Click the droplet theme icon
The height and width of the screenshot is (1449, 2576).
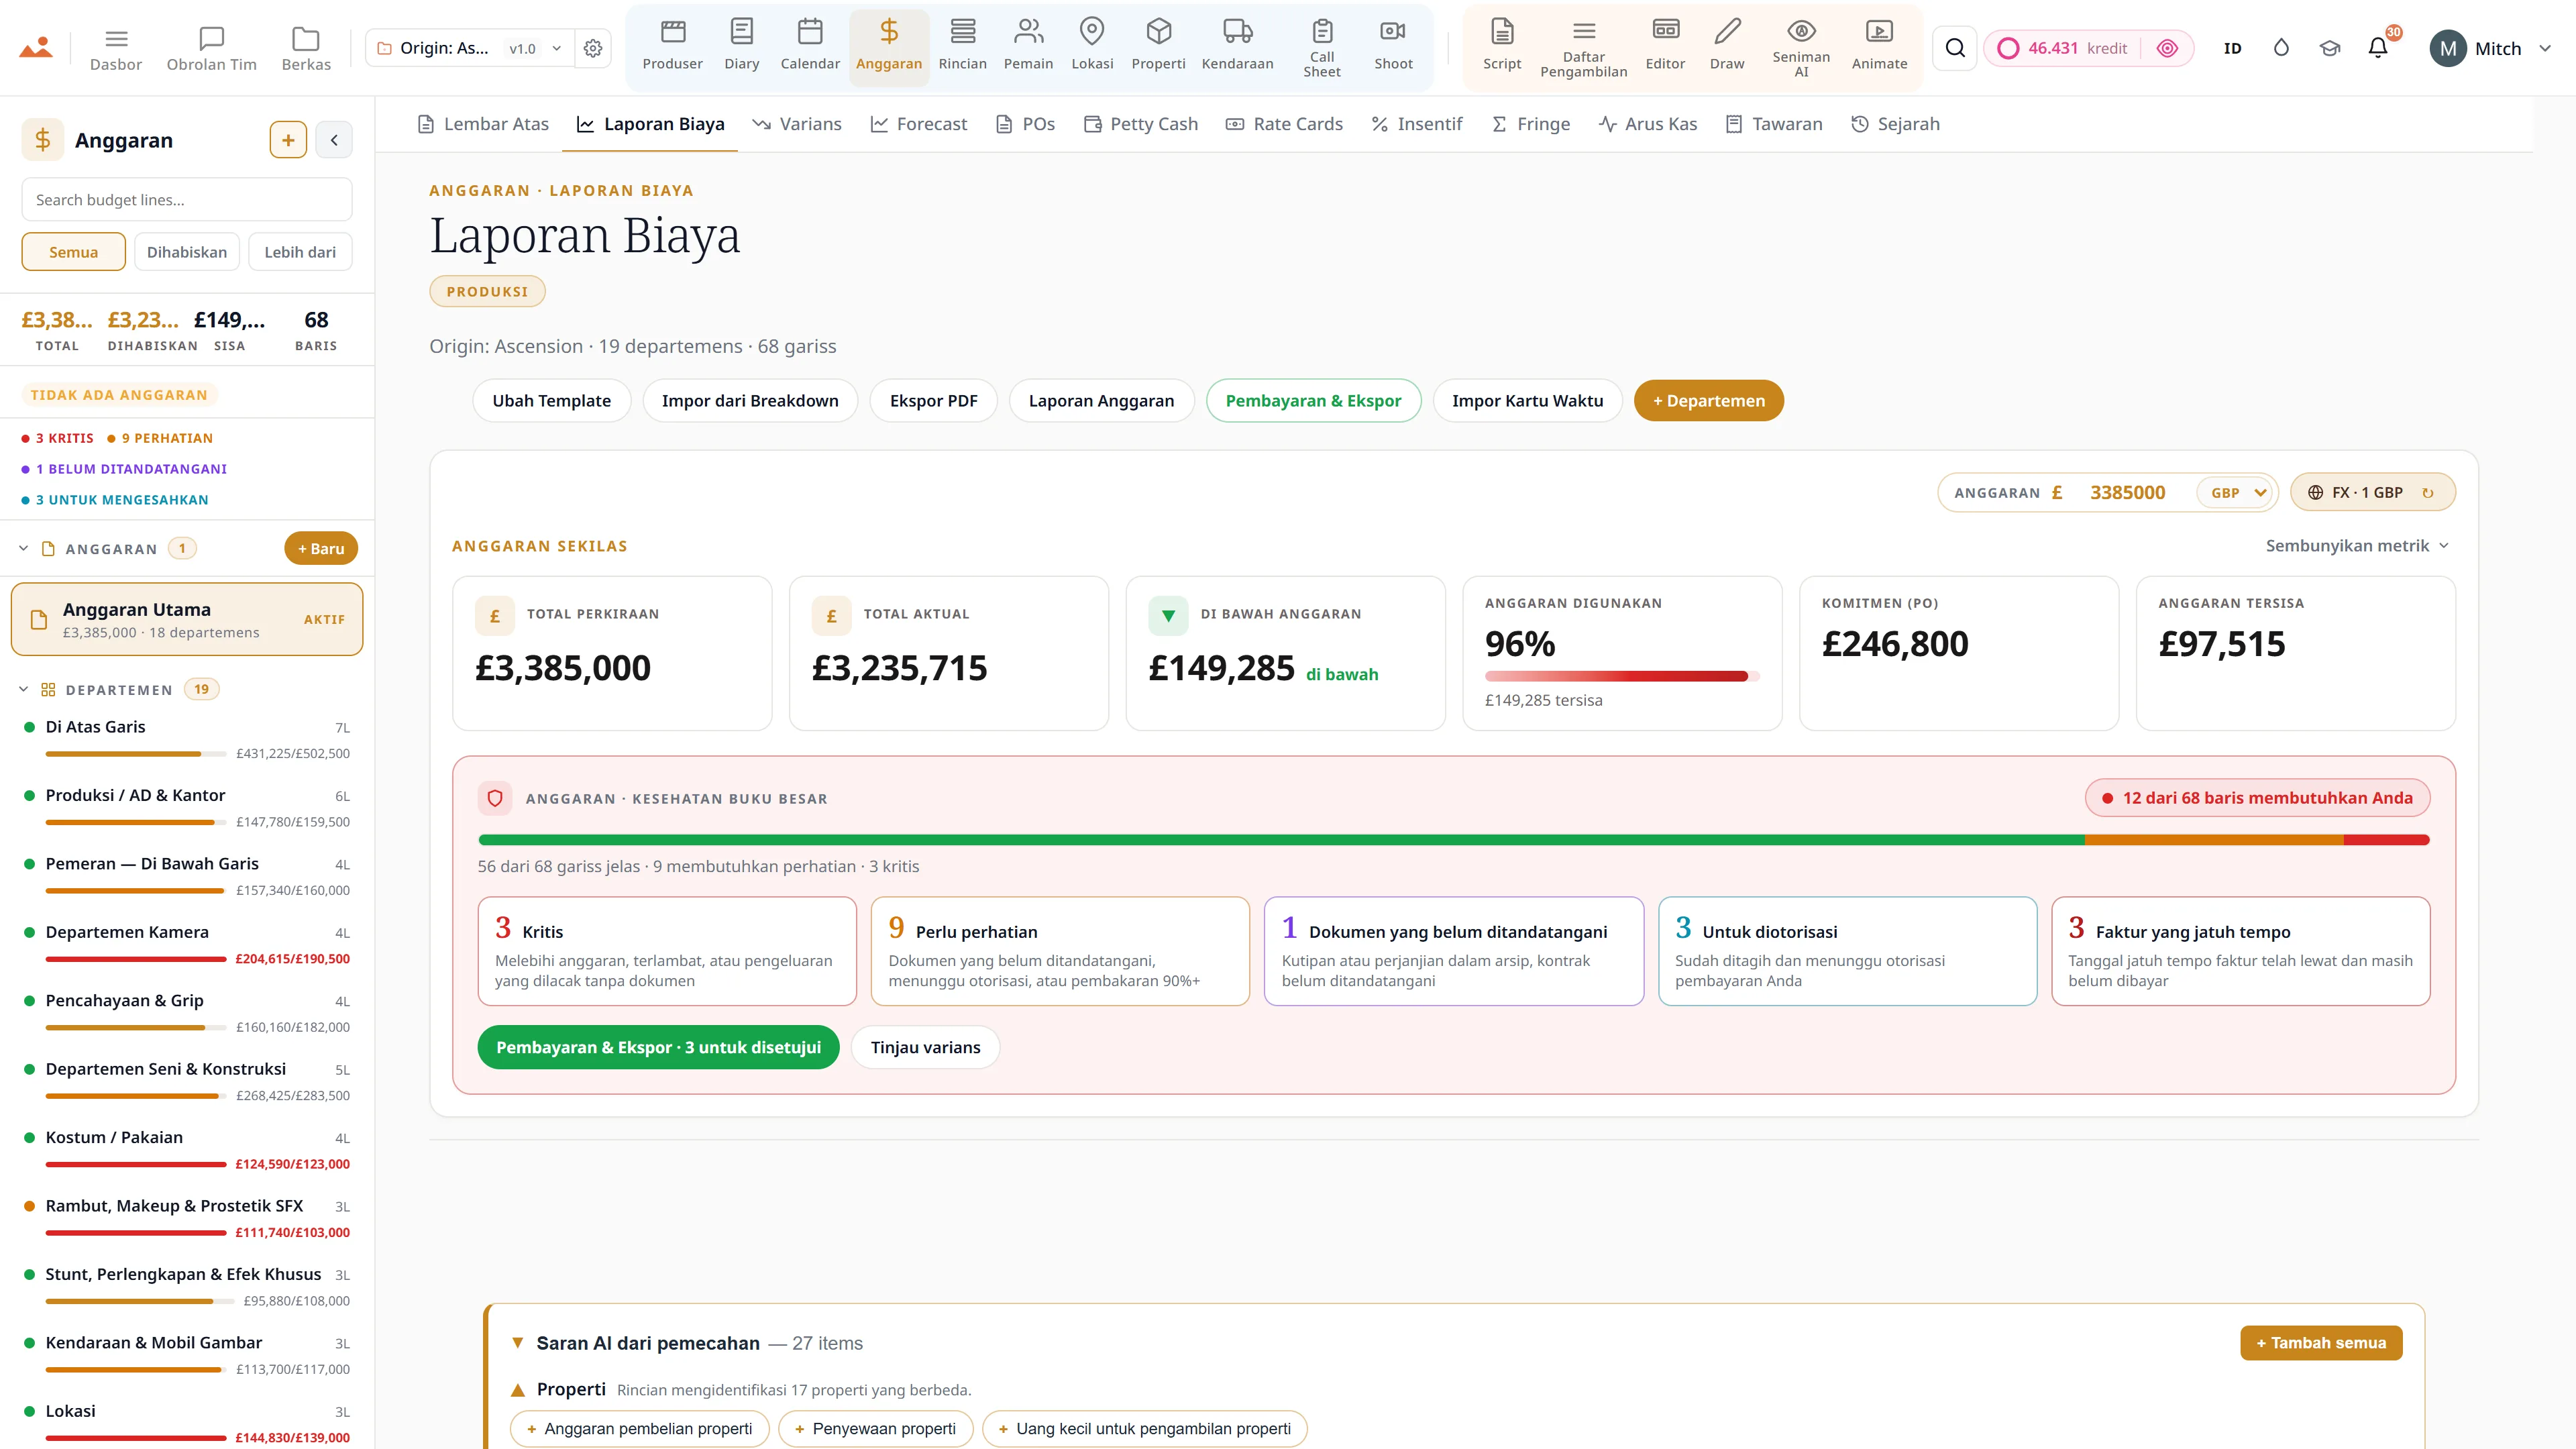2281,48
